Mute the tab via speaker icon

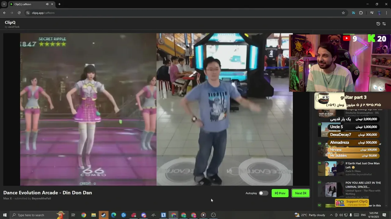click(x=47, y=4)
